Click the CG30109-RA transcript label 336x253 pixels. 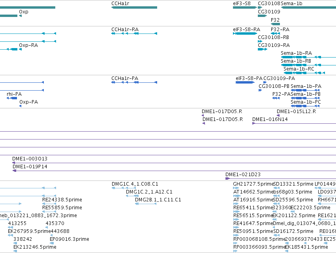274,45
